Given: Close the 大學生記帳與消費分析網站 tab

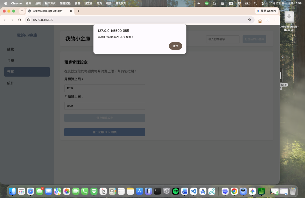Looking at the screenshot, I should [71, 11].
